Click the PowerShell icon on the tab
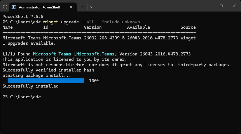The image size is (241, 134). pyautogui.click(x=14, y=7)
